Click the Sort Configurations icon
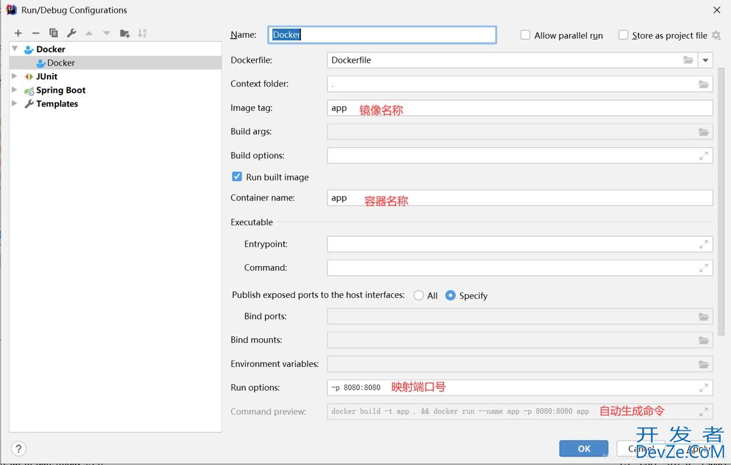The width and height of the screenshot is (731, 465). [142, 34]
